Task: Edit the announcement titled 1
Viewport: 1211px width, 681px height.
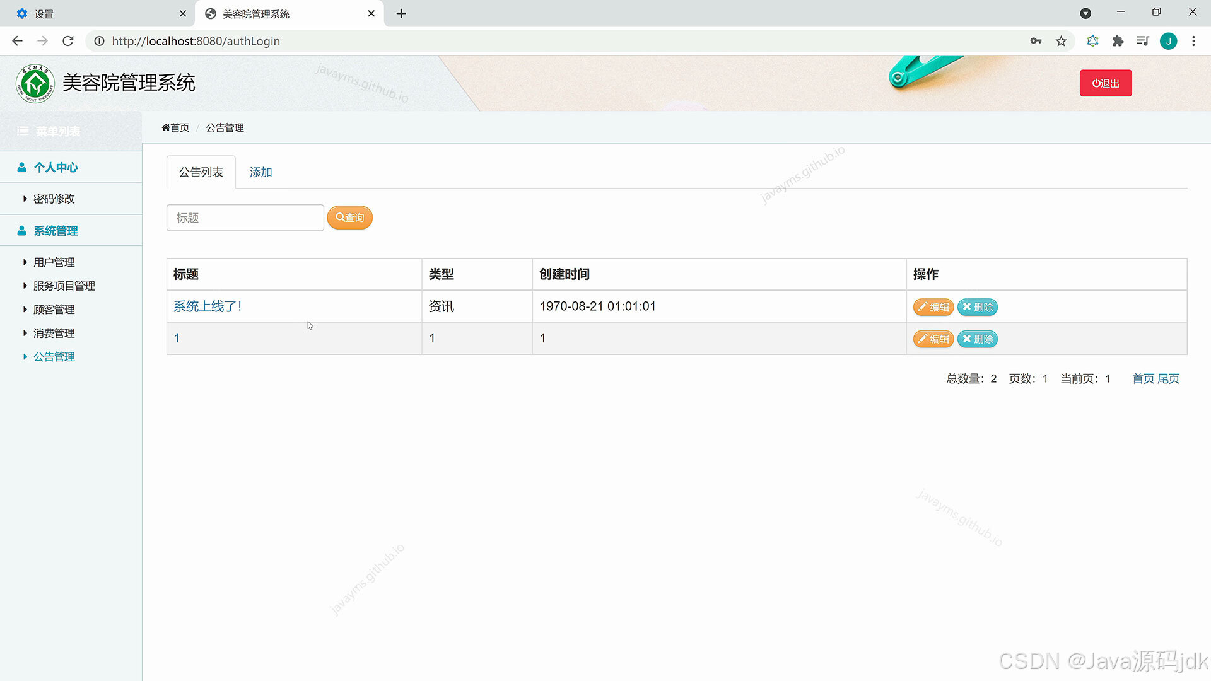Action: [933, 339]
